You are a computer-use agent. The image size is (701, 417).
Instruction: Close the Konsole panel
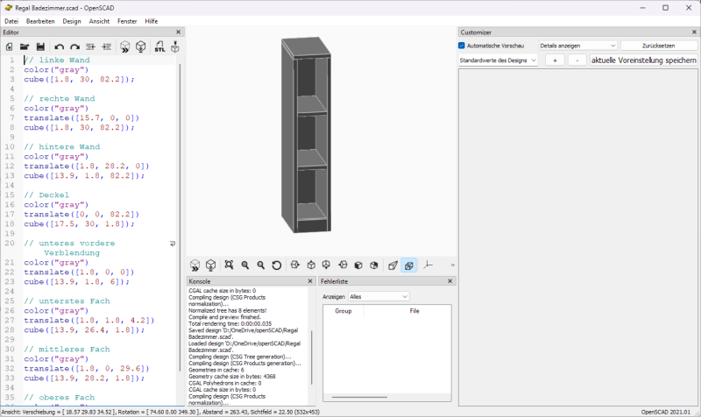pos(310,281)
